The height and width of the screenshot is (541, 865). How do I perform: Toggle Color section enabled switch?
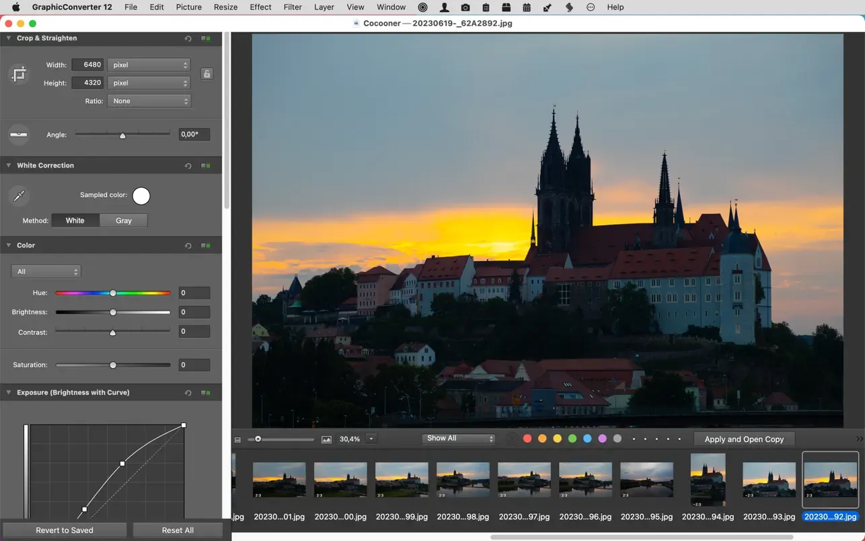point(206,246)
